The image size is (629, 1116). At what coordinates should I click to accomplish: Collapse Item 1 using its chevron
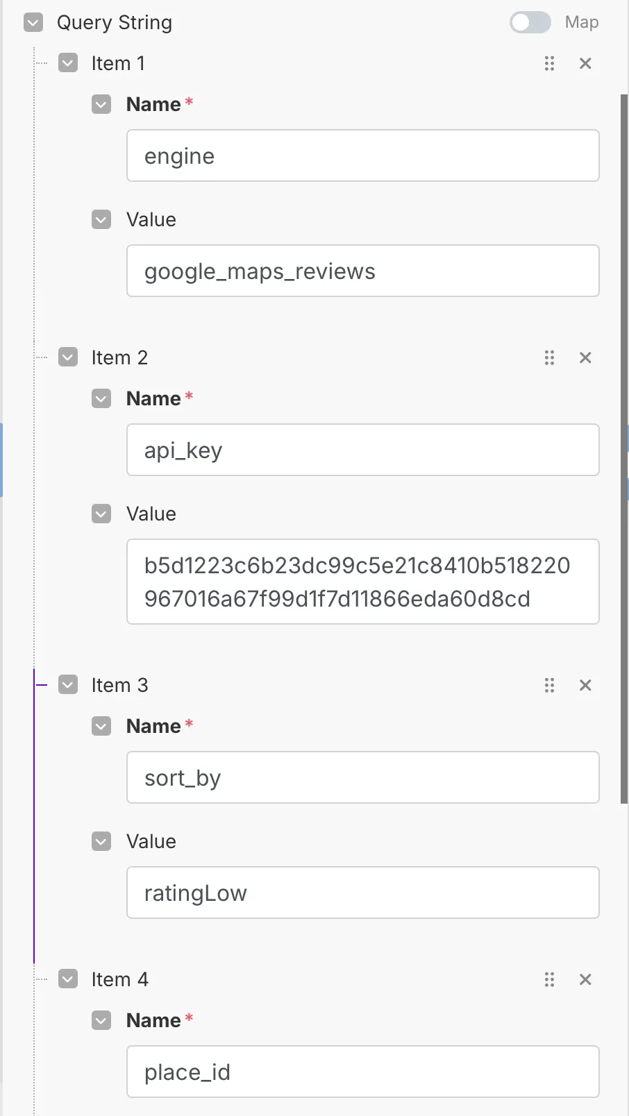click(68, 64)
